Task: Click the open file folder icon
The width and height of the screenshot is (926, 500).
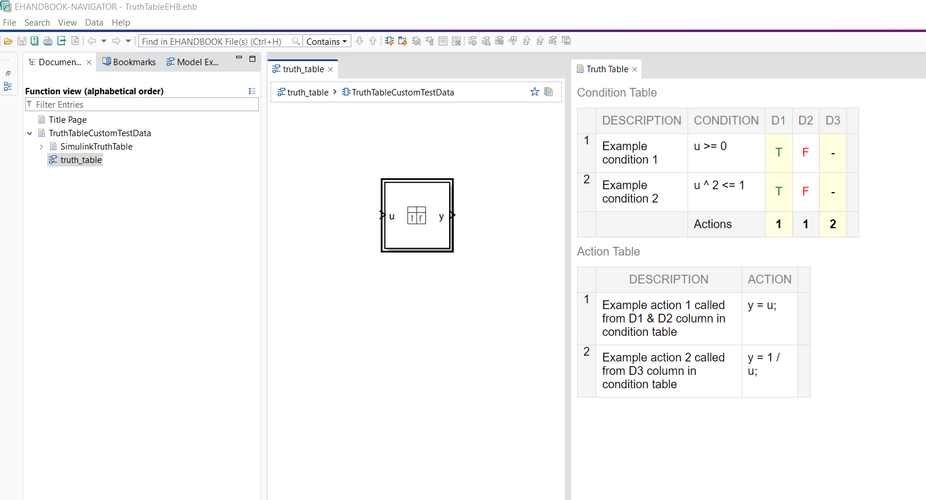Action: coord(8,41)
